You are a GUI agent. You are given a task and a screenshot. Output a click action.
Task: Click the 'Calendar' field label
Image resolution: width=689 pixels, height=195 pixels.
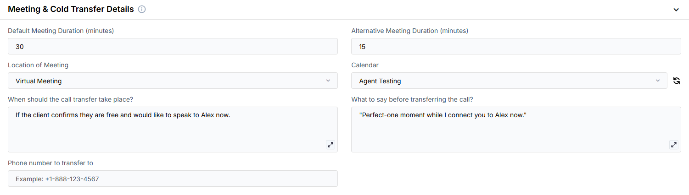365,65
